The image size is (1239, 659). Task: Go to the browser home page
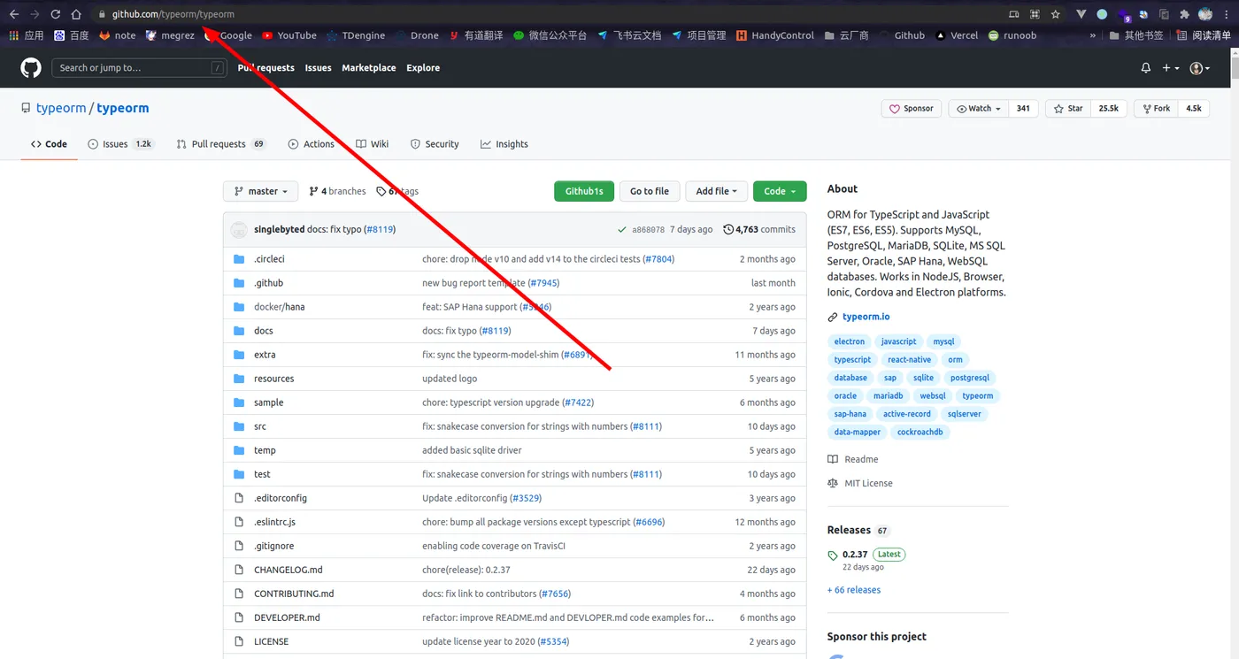tap(76, 14)
